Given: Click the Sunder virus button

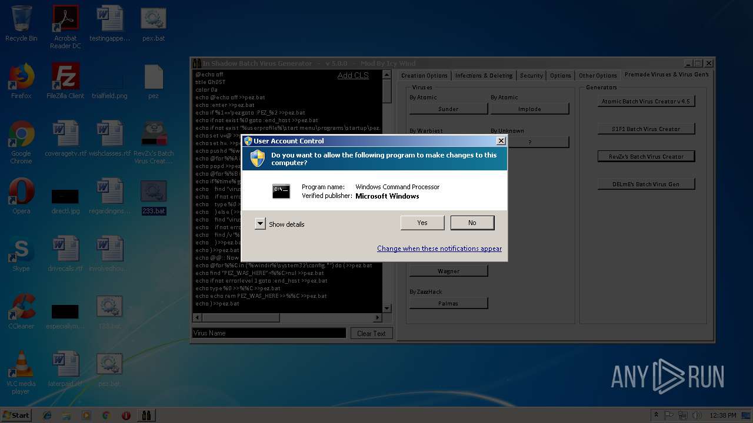Looking at the screenshot, I should point(448,109).
